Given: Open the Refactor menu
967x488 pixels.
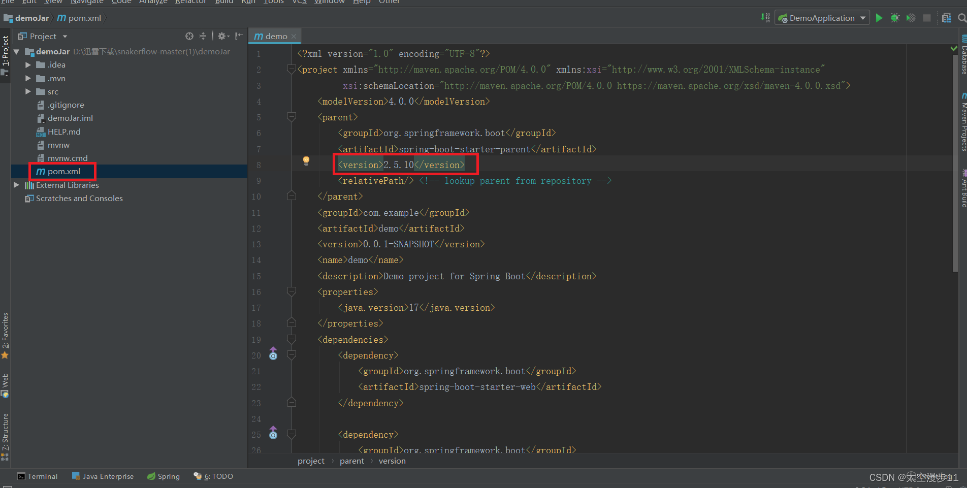Looking at the screenshot, I should 190,2.
